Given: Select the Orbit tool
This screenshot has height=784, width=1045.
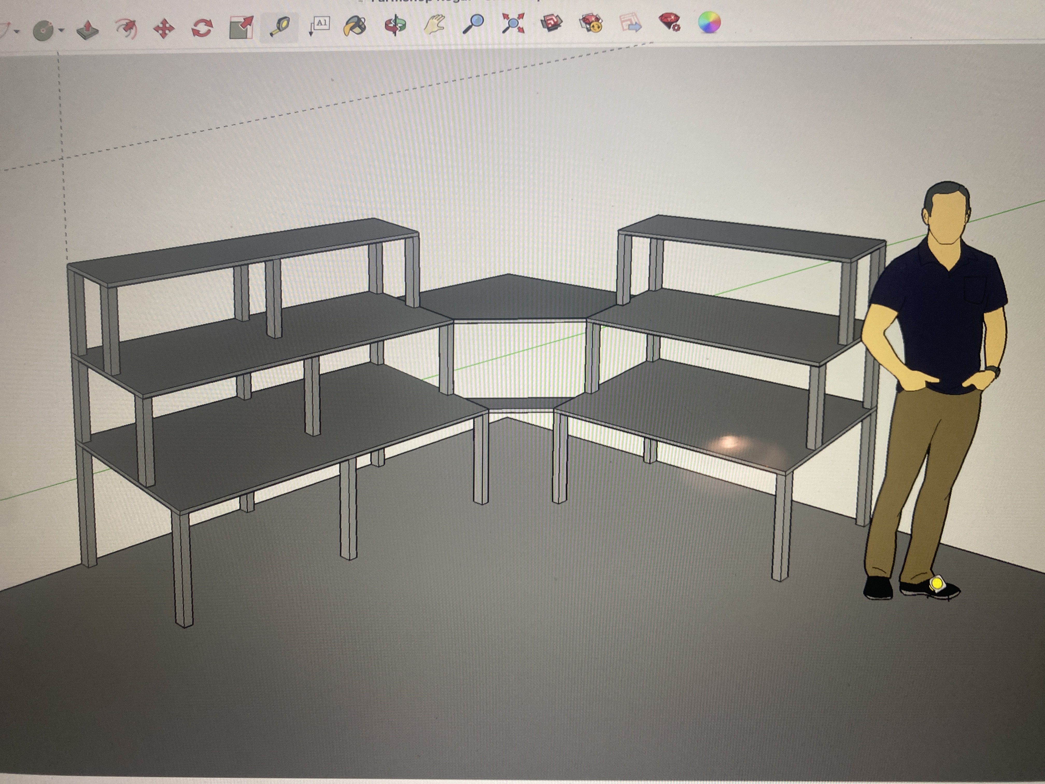Looking at the screenshot, I should pos(395,25).
